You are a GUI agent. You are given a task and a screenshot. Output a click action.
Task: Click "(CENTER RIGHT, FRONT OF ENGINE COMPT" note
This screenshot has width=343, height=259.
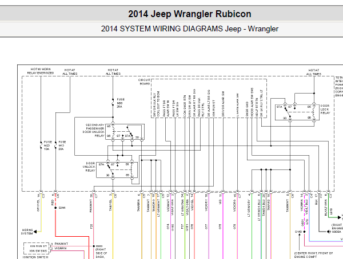pos(313,255)
